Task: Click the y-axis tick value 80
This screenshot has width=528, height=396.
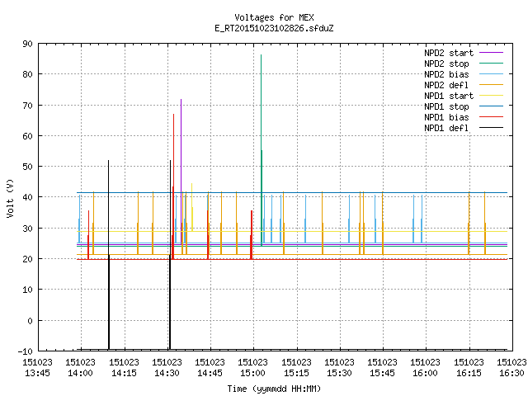Action: click(27, 74)
